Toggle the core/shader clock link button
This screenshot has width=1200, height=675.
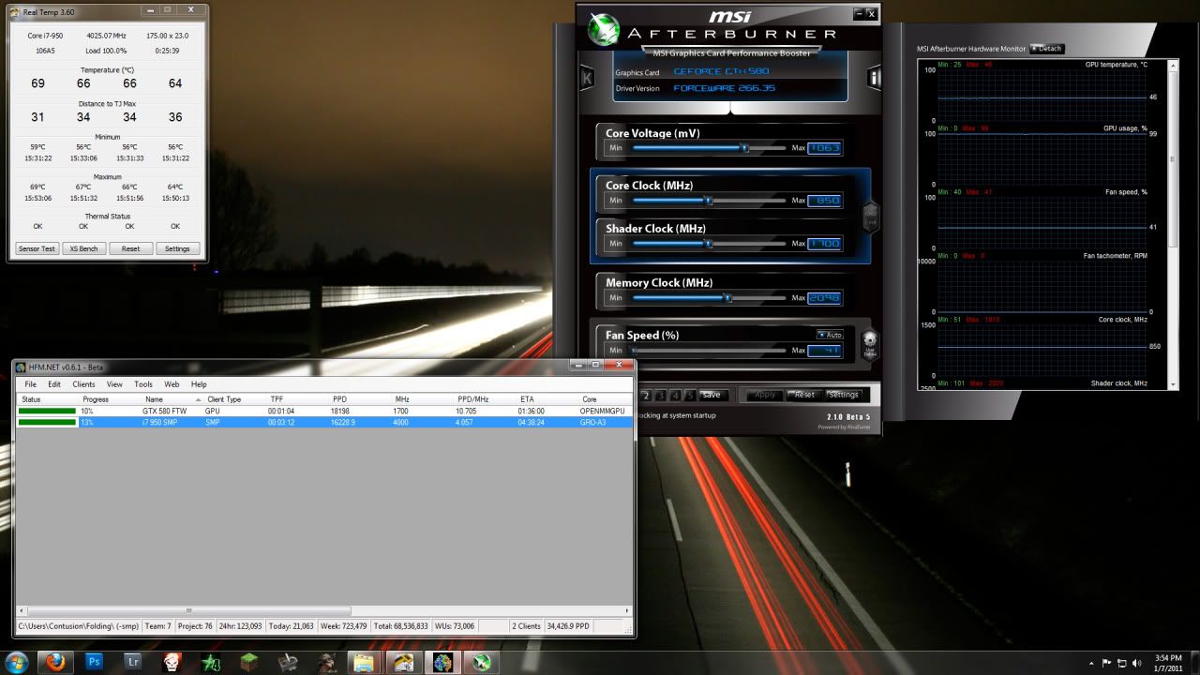pyautogui.click(x=871, y=217)
